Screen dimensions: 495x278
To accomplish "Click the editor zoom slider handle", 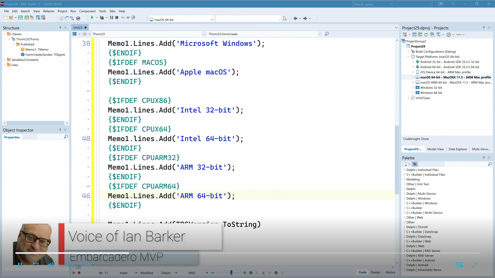I will click(x=231, y=273).
